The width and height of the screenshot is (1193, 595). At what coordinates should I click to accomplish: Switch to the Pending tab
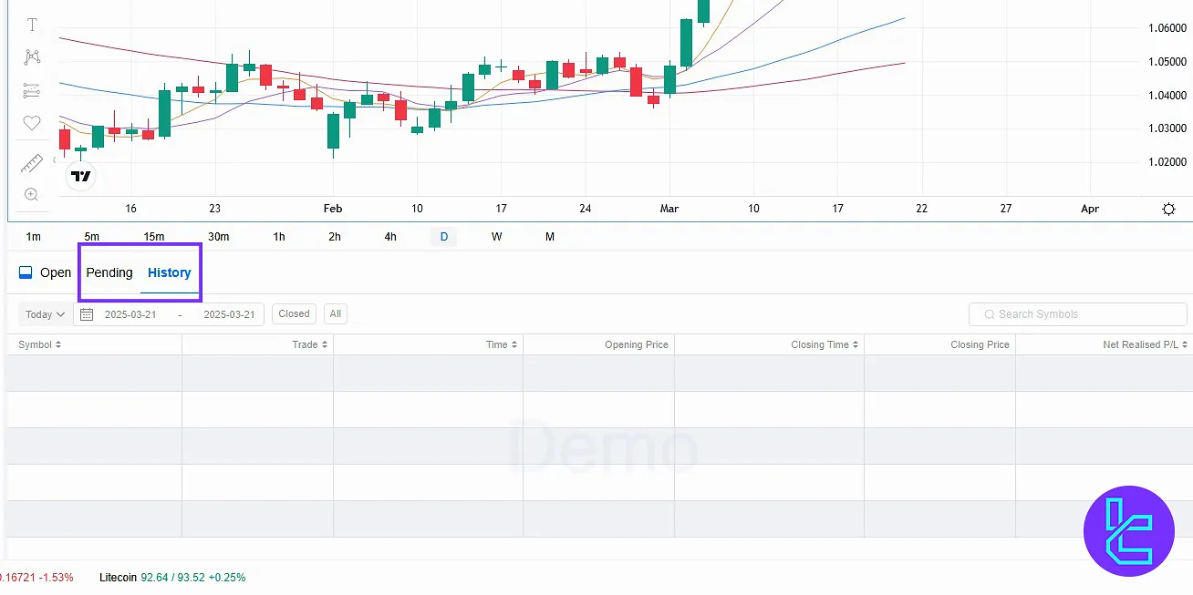click(109, 272)
